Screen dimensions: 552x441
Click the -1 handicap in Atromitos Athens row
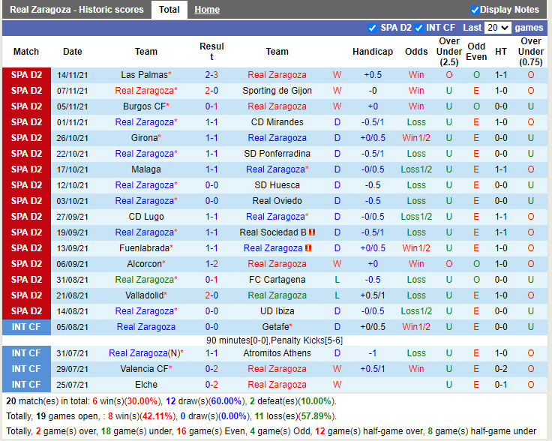click(373, 353)
